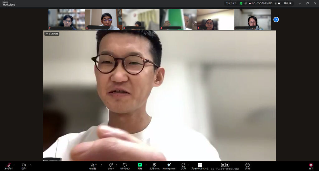Expand the video options caret
This screenshot has height=171, width=319.
coord(30,165)
